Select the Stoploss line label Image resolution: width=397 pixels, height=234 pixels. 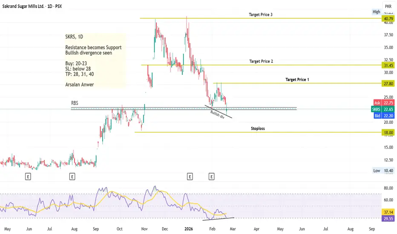pyautogui.click(x=258, y=128)
